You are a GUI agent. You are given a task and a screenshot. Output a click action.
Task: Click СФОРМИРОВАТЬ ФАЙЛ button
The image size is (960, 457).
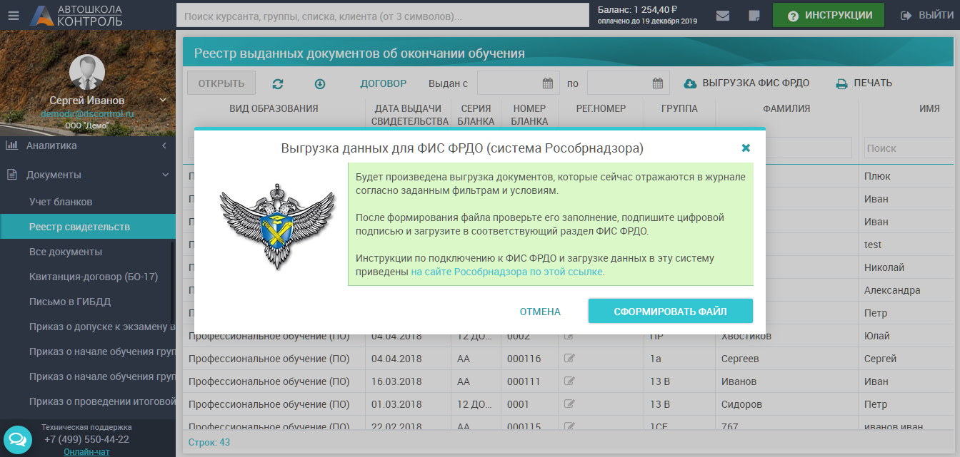[670, 312]
